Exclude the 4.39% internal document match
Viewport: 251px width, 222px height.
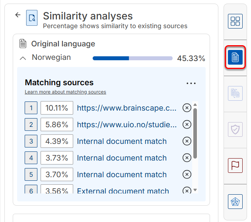point(187,141)
